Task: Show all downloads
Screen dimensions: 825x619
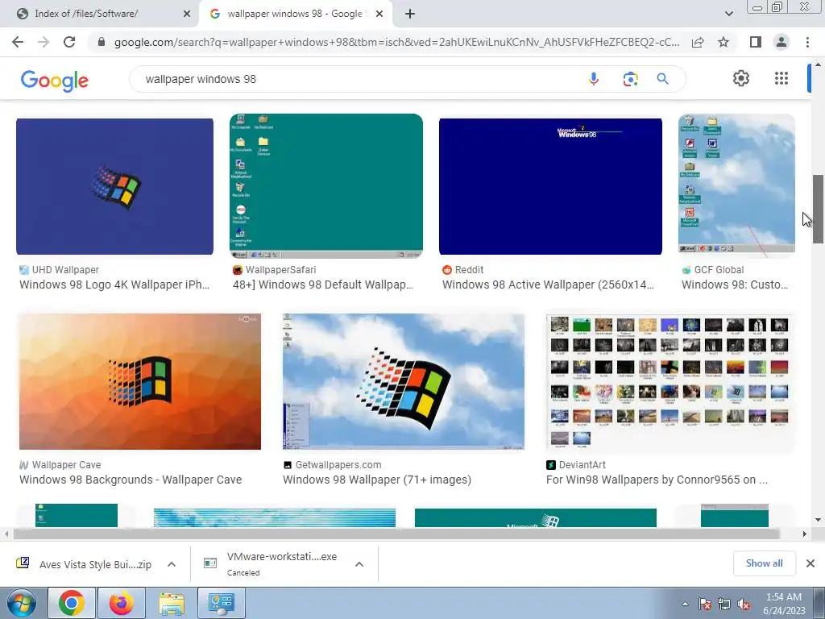Action: (764, 563)
